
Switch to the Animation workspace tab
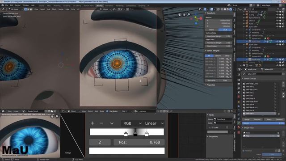pyautogui.click(x=109, y=6)
